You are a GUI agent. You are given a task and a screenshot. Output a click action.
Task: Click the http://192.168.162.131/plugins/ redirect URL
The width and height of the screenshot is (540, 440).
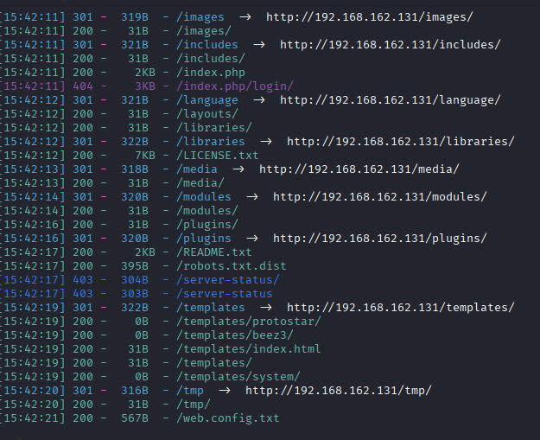pyautogui.click(x=380, y=238)
